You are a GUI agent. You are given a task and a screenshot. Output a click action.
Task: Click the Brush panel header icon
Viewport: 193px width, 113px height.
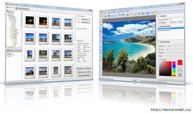[x=159, y=42]
